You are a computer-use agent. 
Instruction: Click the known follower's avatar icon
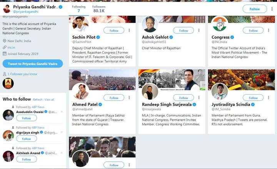click(8, 84)
